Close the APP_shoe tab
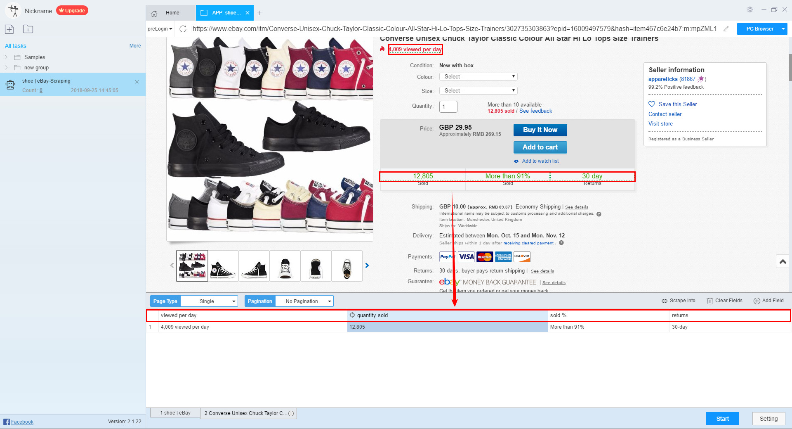The width and height of the screenshot is (792, 429). tap(247, 13)
